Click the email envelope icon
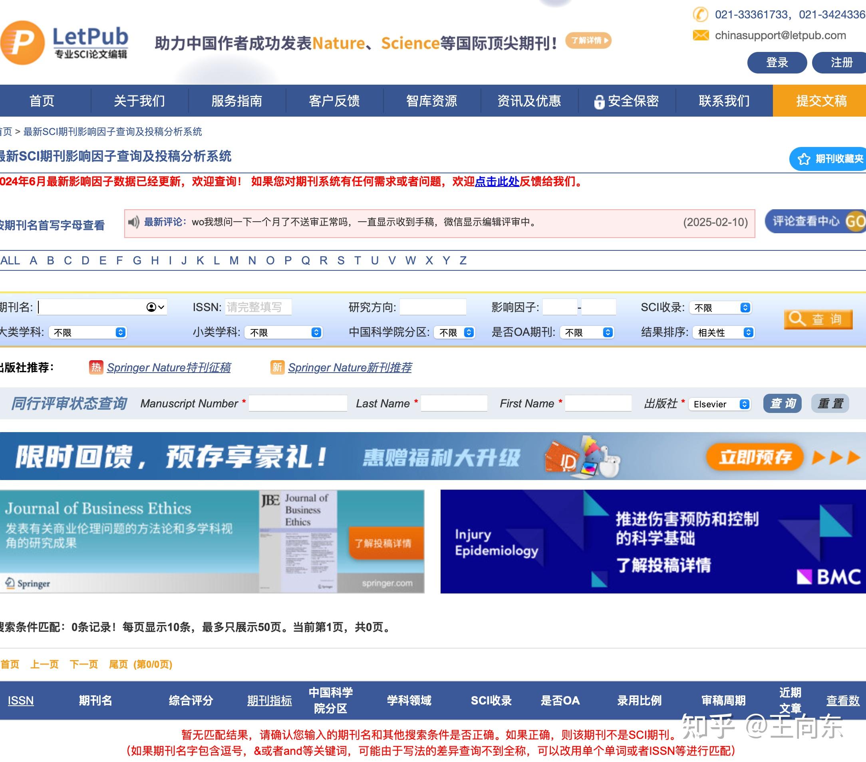Screen dimensions: 866x762 point(700,35)
